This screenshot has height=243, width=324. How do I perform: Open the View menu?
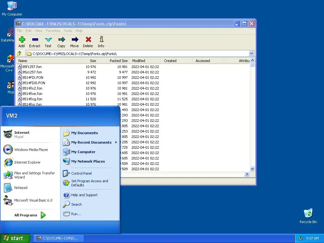(39, 31)
